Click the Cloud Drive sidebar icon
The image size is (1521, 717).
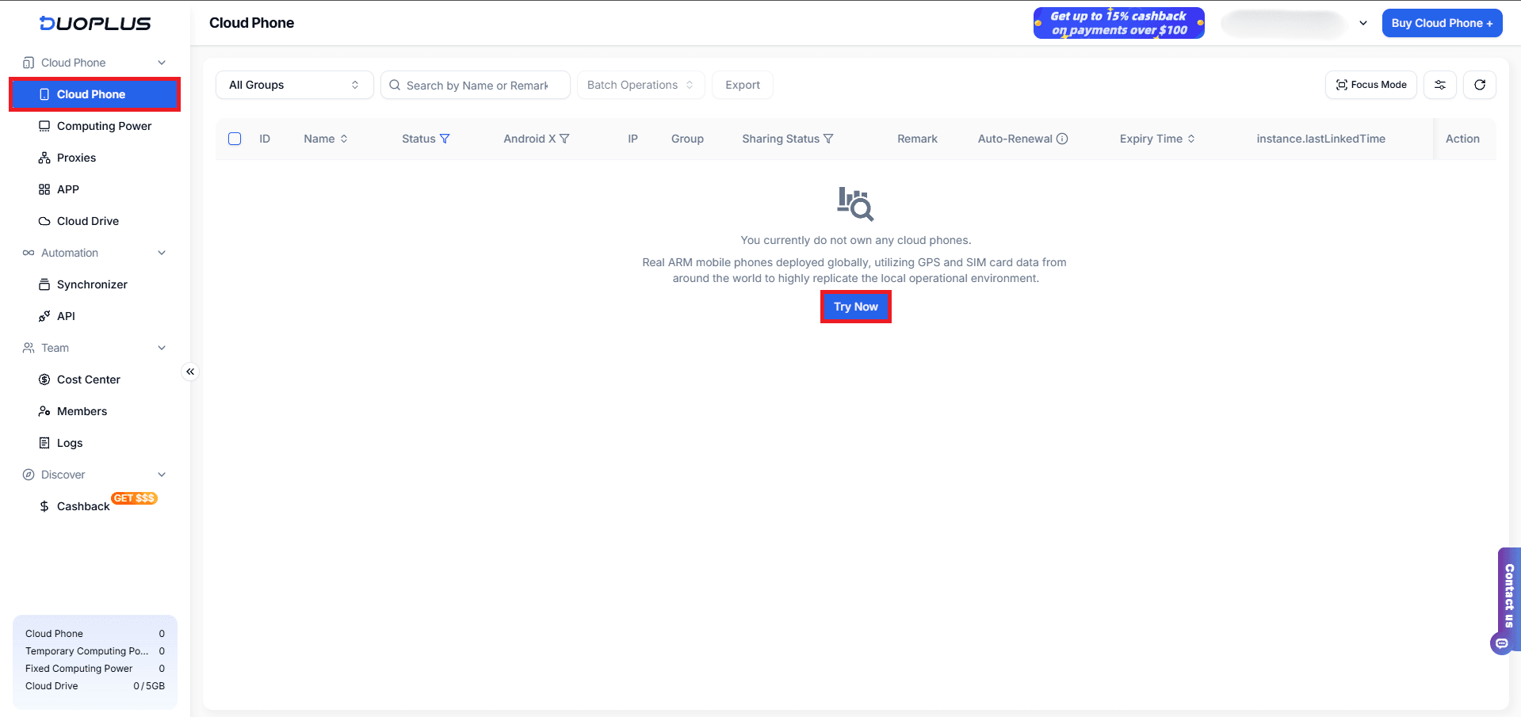[x=44, y=221]
